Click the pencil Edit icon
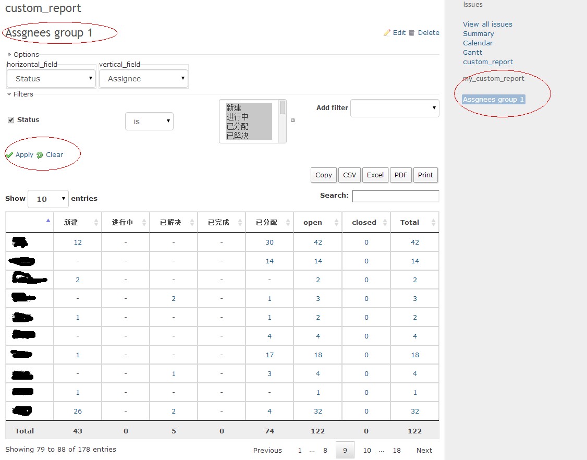Image resolution: width=587 pixels, height=460 pixels. pyautogui.click(x=387, y=33)
